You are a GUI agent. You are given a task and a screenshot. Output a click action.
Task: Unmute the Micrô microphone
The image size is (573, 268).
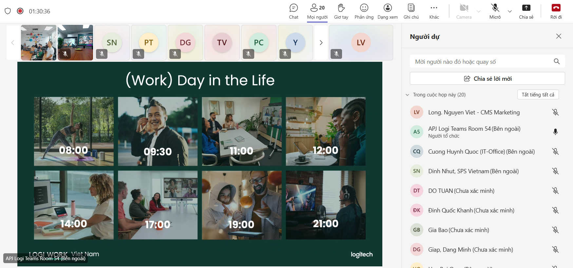(x=495, y=11)
